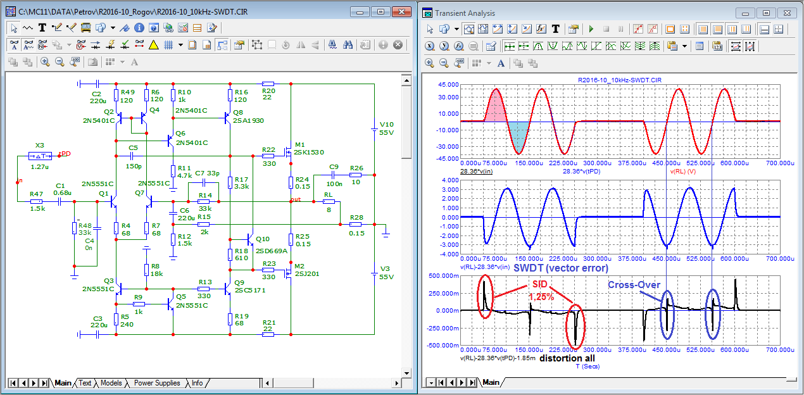Click the Text tab in schematic window
This screenshot has height=395, width=804.
pos(85,383)
